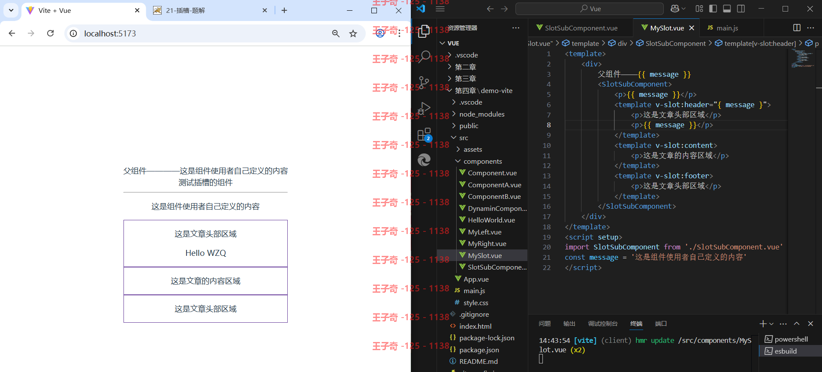This screenshot has height=372, width=822.
Task: Open the new terminal launch profile dropdown
Action: click(x=771, y=324)
